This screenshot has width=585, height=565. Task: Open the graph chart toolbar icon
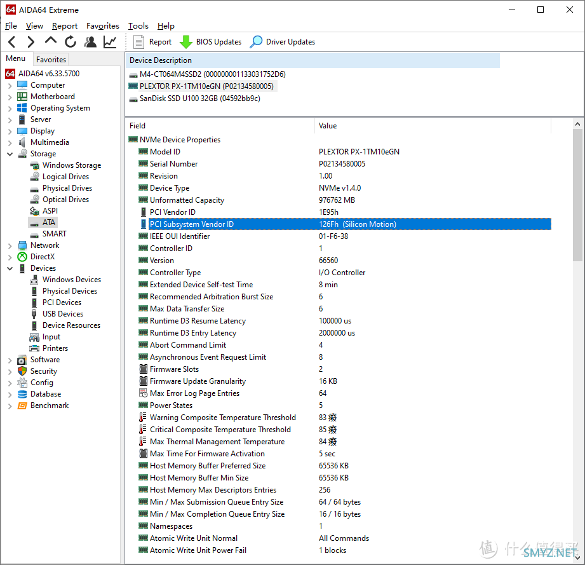110,42
